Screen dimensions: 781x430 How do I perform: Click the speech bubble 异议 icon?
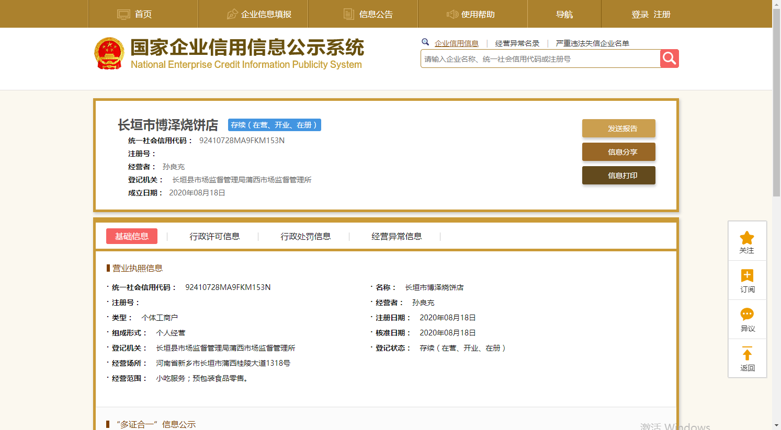click(747, 315)
